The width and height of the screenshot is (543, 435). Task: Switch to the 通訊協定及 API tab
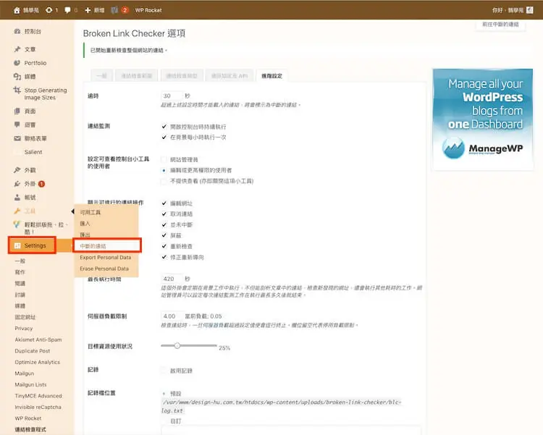(x=230, y=76)
